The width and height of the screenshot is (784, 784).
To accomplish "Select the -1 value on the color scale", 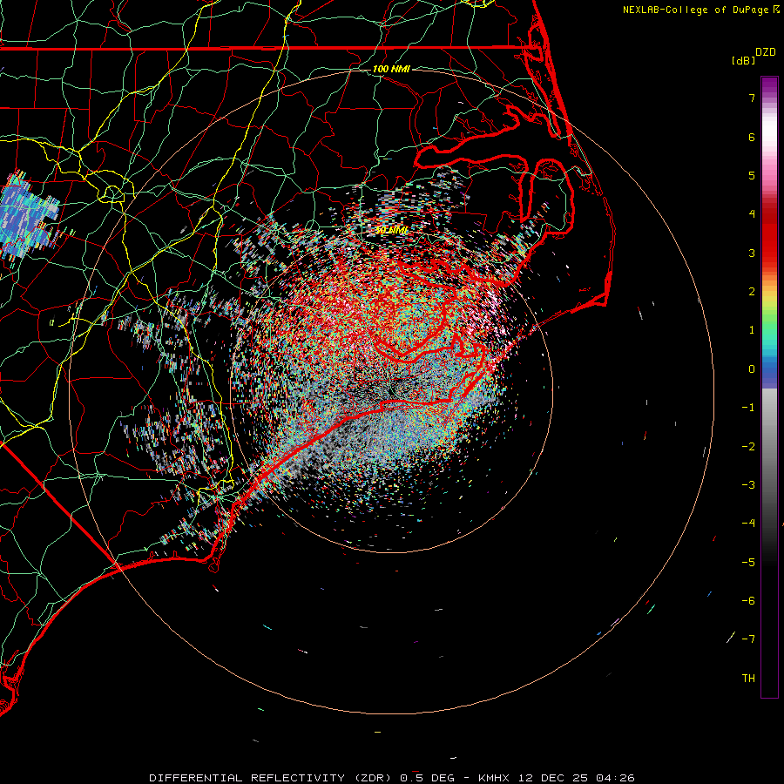I will click(748, 408).
